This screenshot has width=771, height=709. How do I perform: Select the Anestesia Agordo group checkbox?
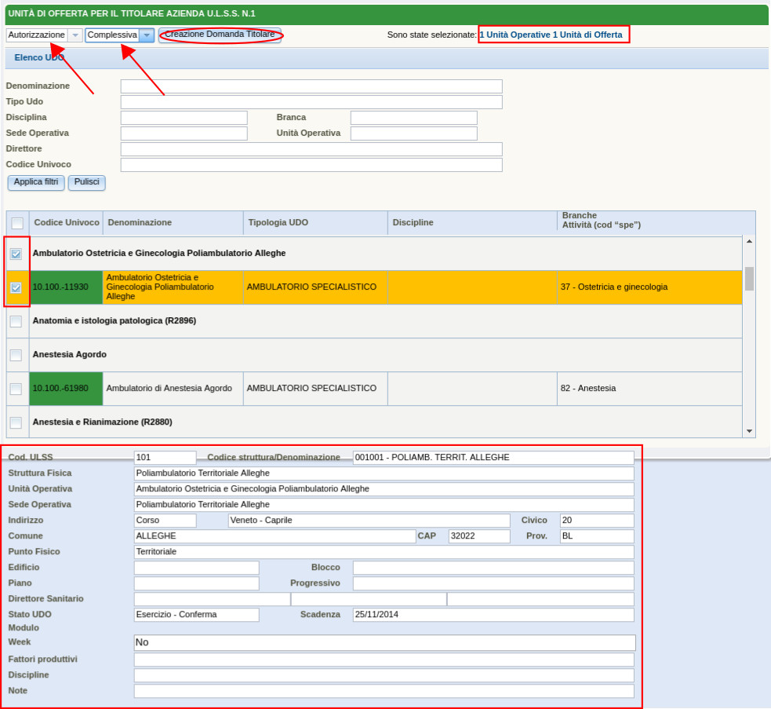[x=16, y=355]
